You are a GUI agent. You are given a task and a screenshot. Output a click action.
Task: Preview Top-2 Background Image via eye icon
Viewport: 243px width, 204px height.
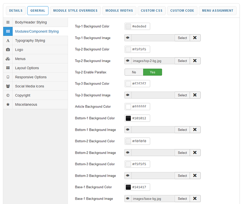pyautogui.click(x=128, y=61)
